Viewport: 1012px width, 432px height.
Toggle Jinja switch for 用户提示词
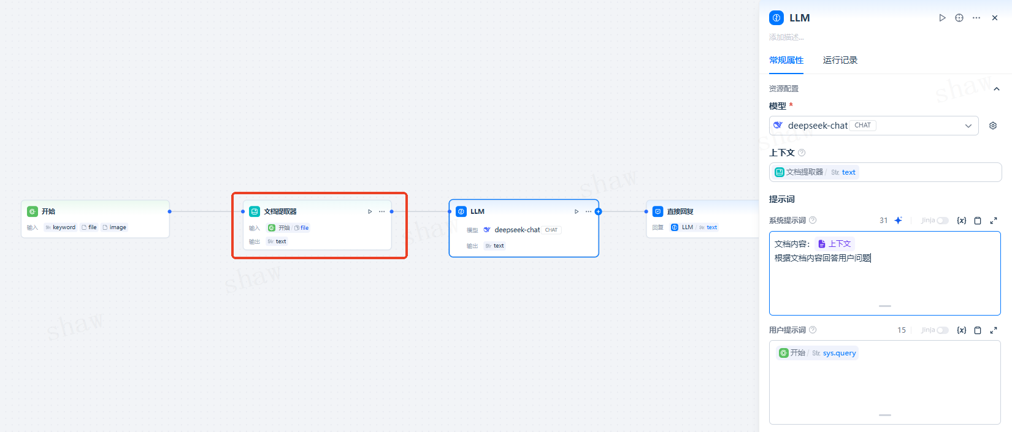tap(942, 330)
